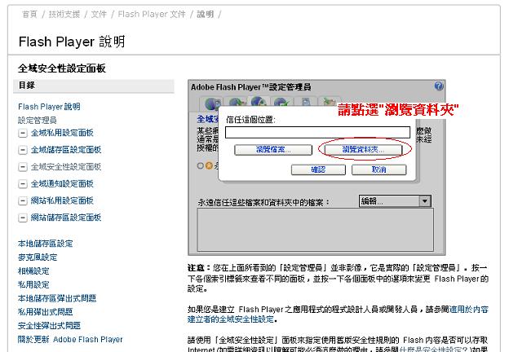This screenshot has height=352, width=509.
Task: Click the blue help question mark icon
Action: [x=439, y=86]
